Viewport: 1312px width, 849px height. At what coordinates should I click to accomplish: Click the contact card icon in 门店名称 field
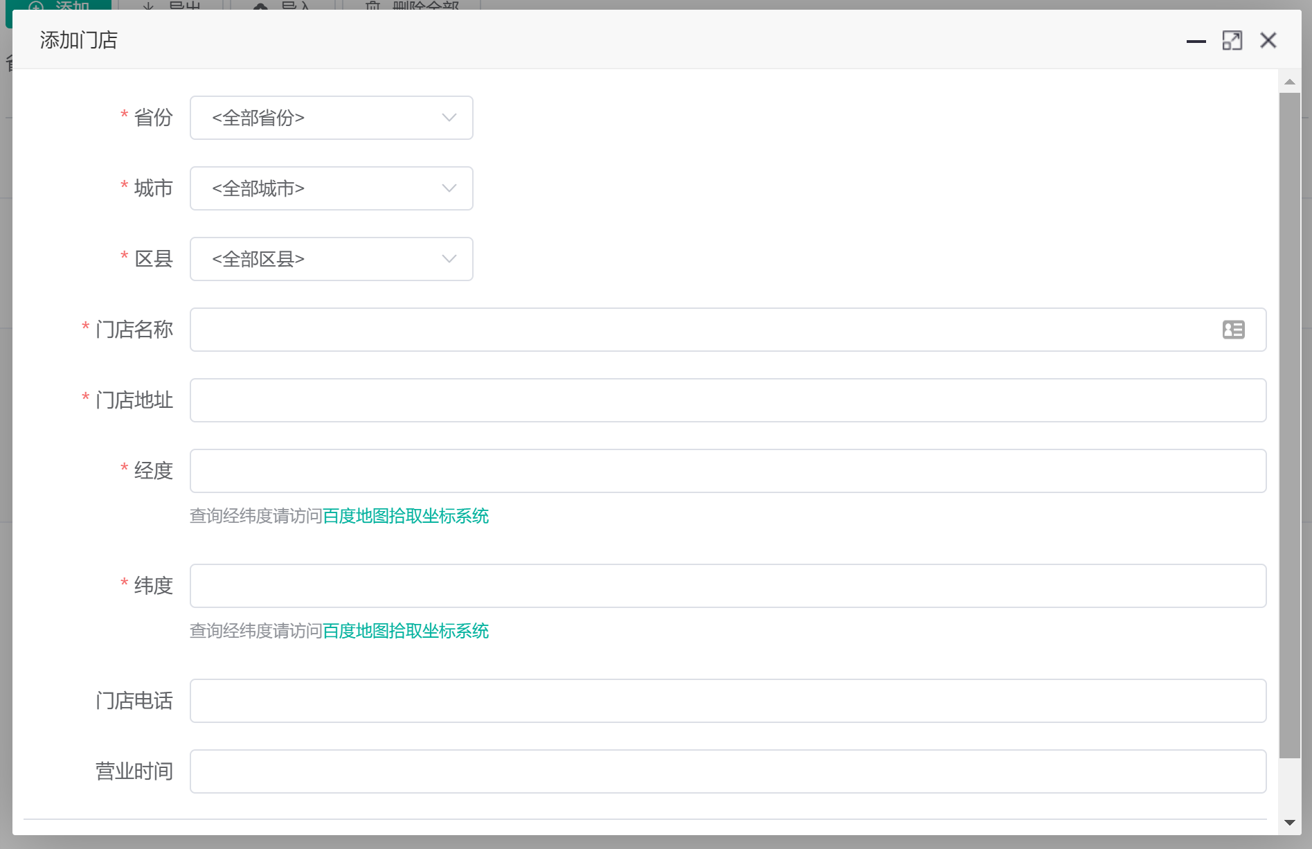[1233, 330]
